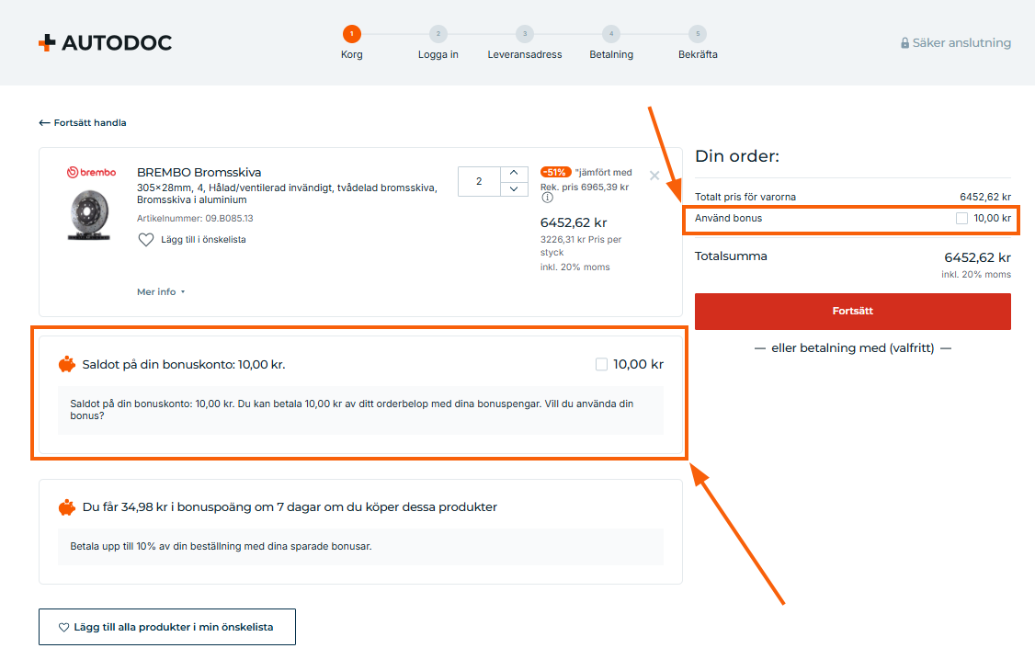This screenshot has height=671, width=1035.
Task: Remove the BREMBO item with the X icon
Action: (654, 176)
